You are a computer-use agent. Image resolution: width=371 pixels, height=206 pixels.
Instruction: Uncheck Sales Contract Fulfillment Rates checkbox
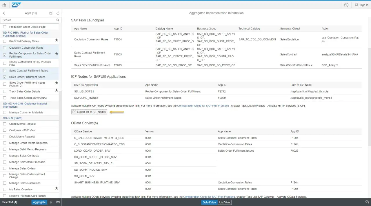[5, 71]
